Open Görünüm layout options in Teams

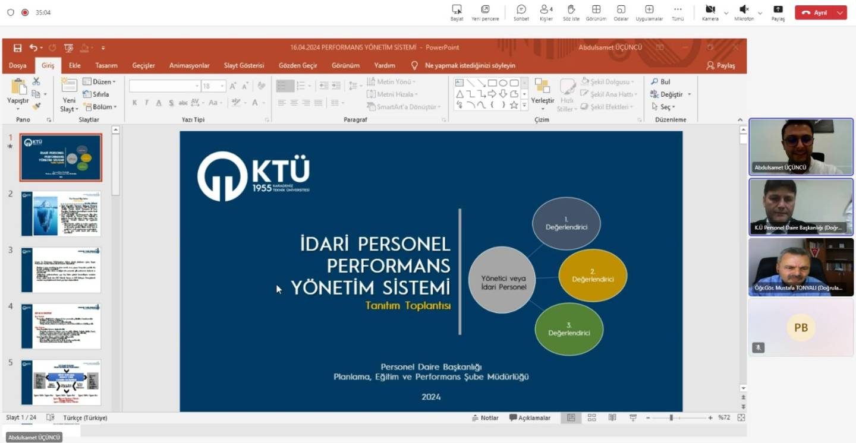596,12
